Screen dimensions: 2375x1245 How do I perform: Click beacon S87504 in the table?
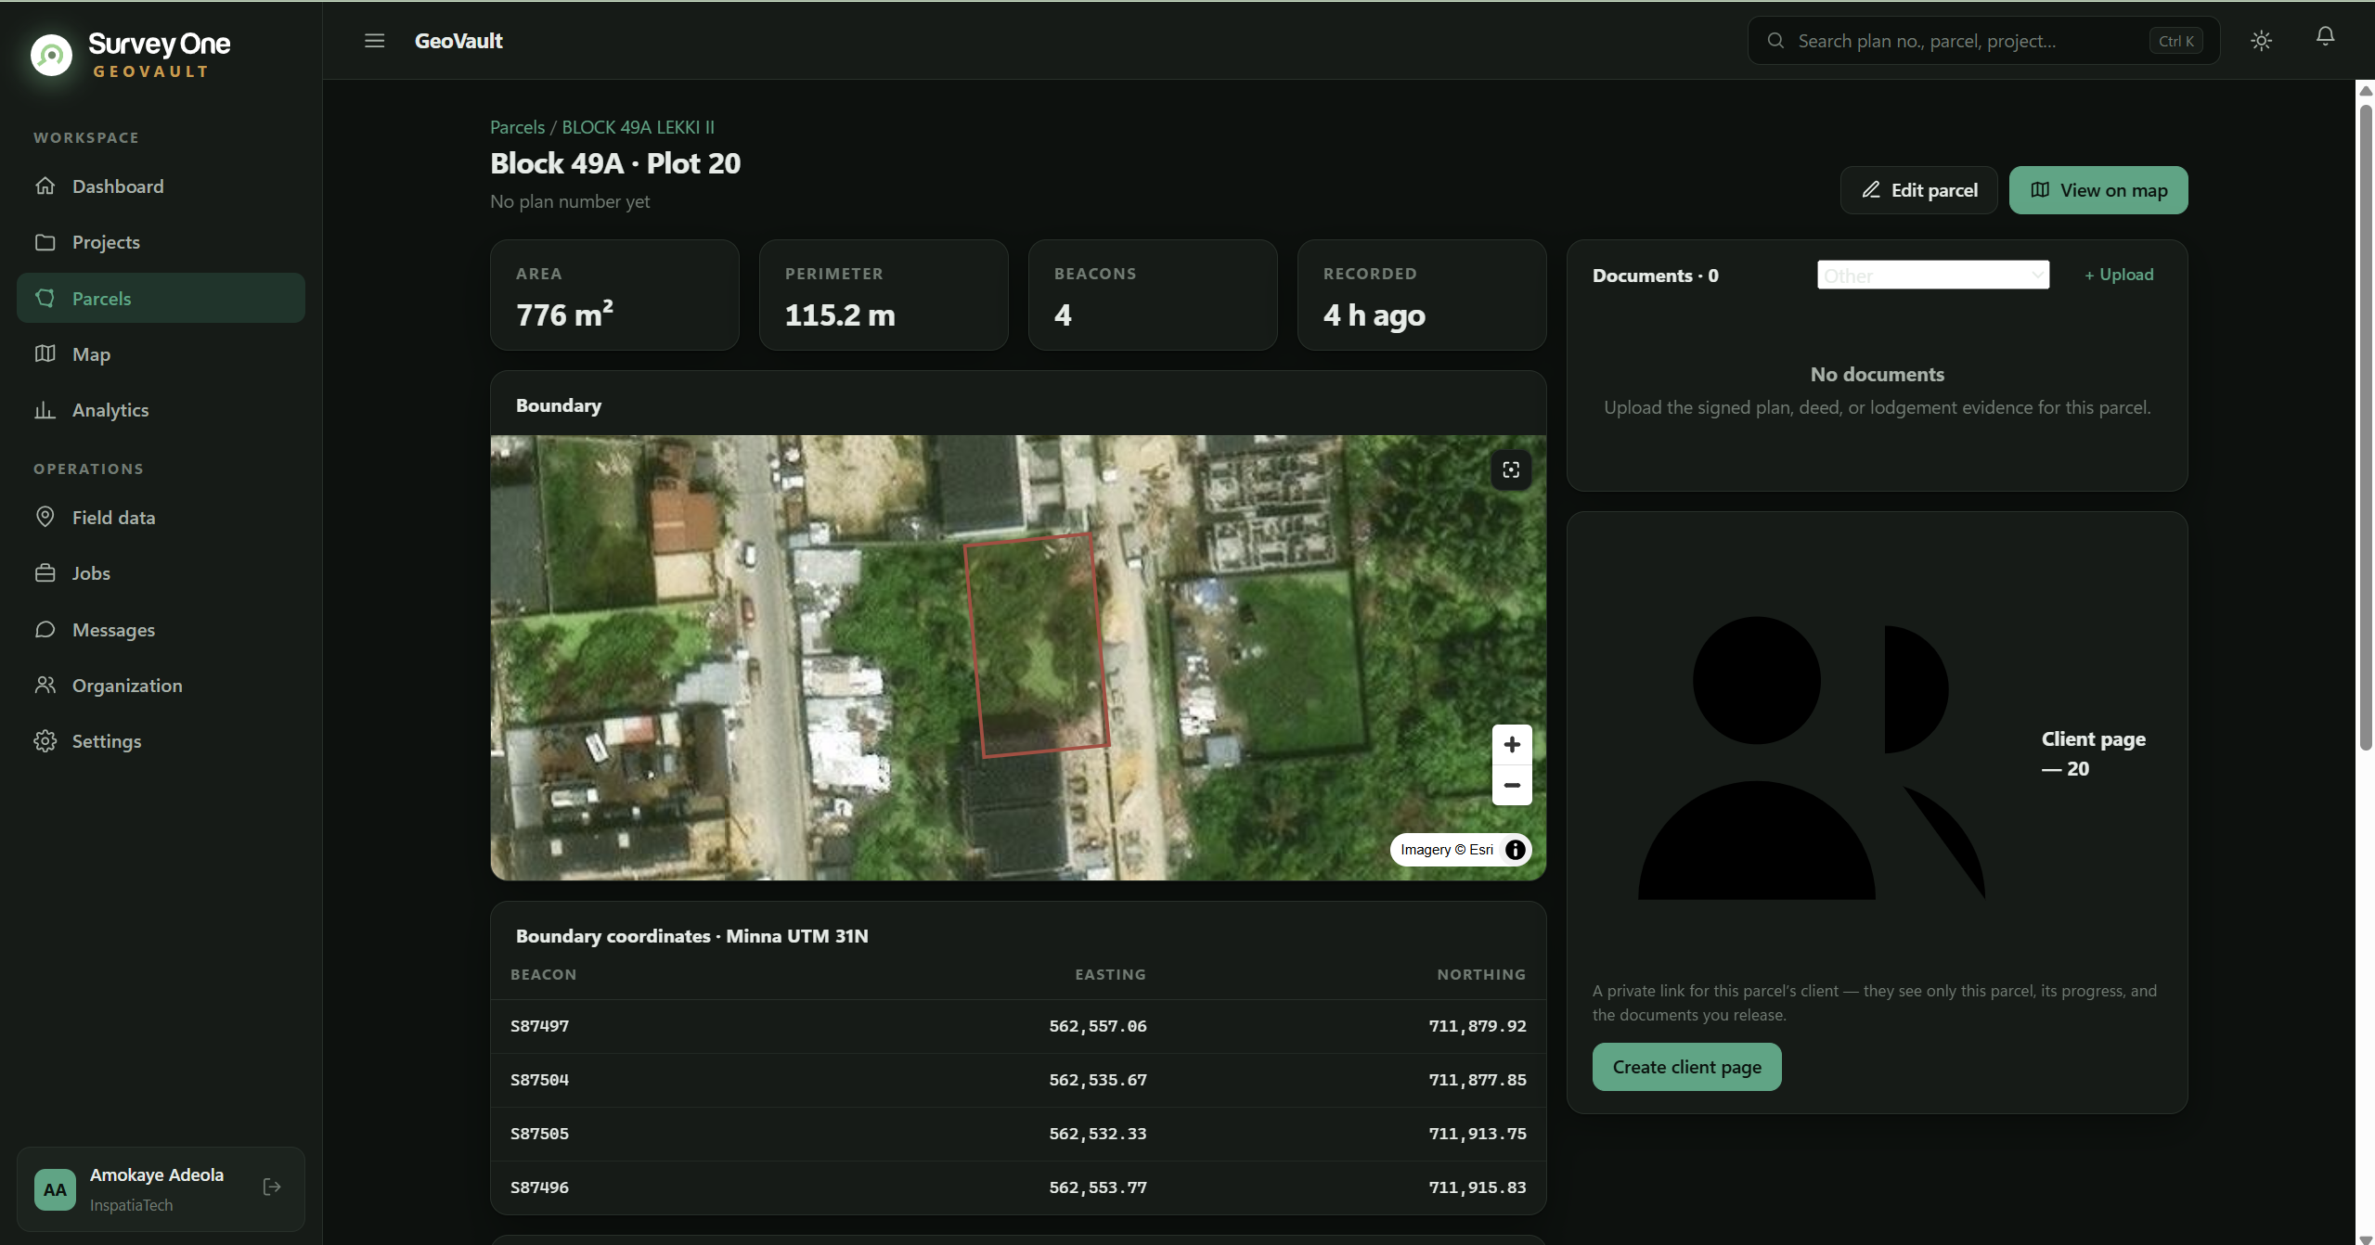coord(539,1080)
